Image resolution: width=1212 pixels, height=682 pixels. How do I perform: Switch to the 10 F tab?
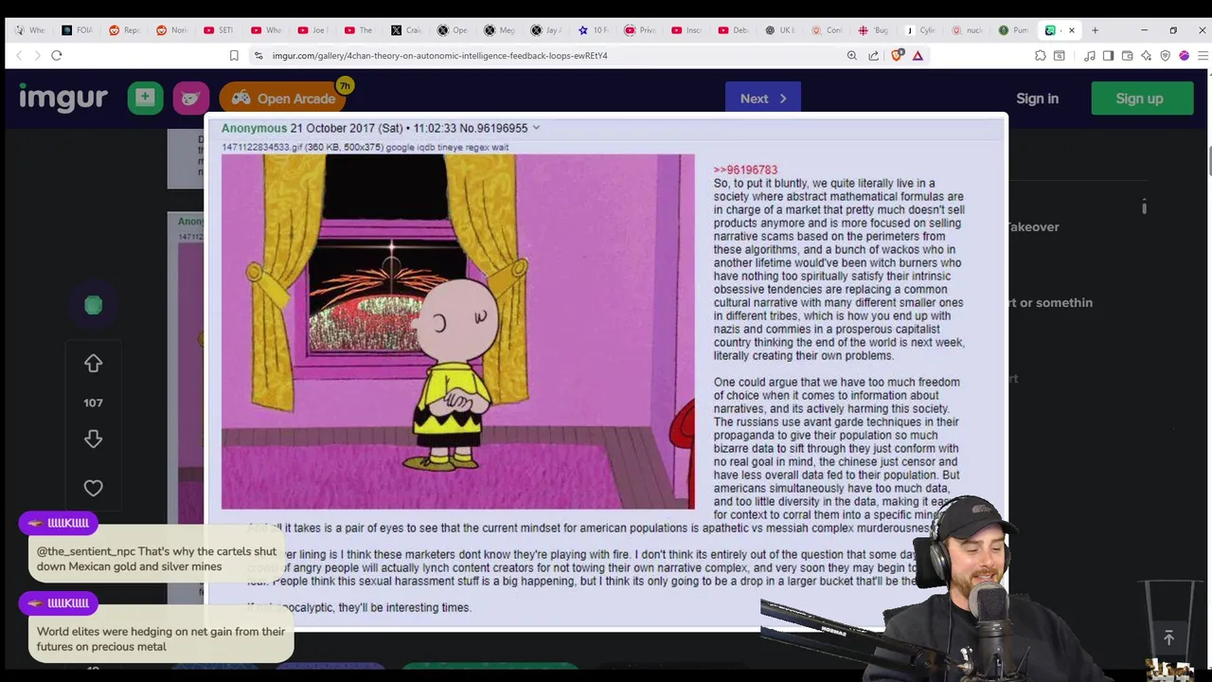593,30
